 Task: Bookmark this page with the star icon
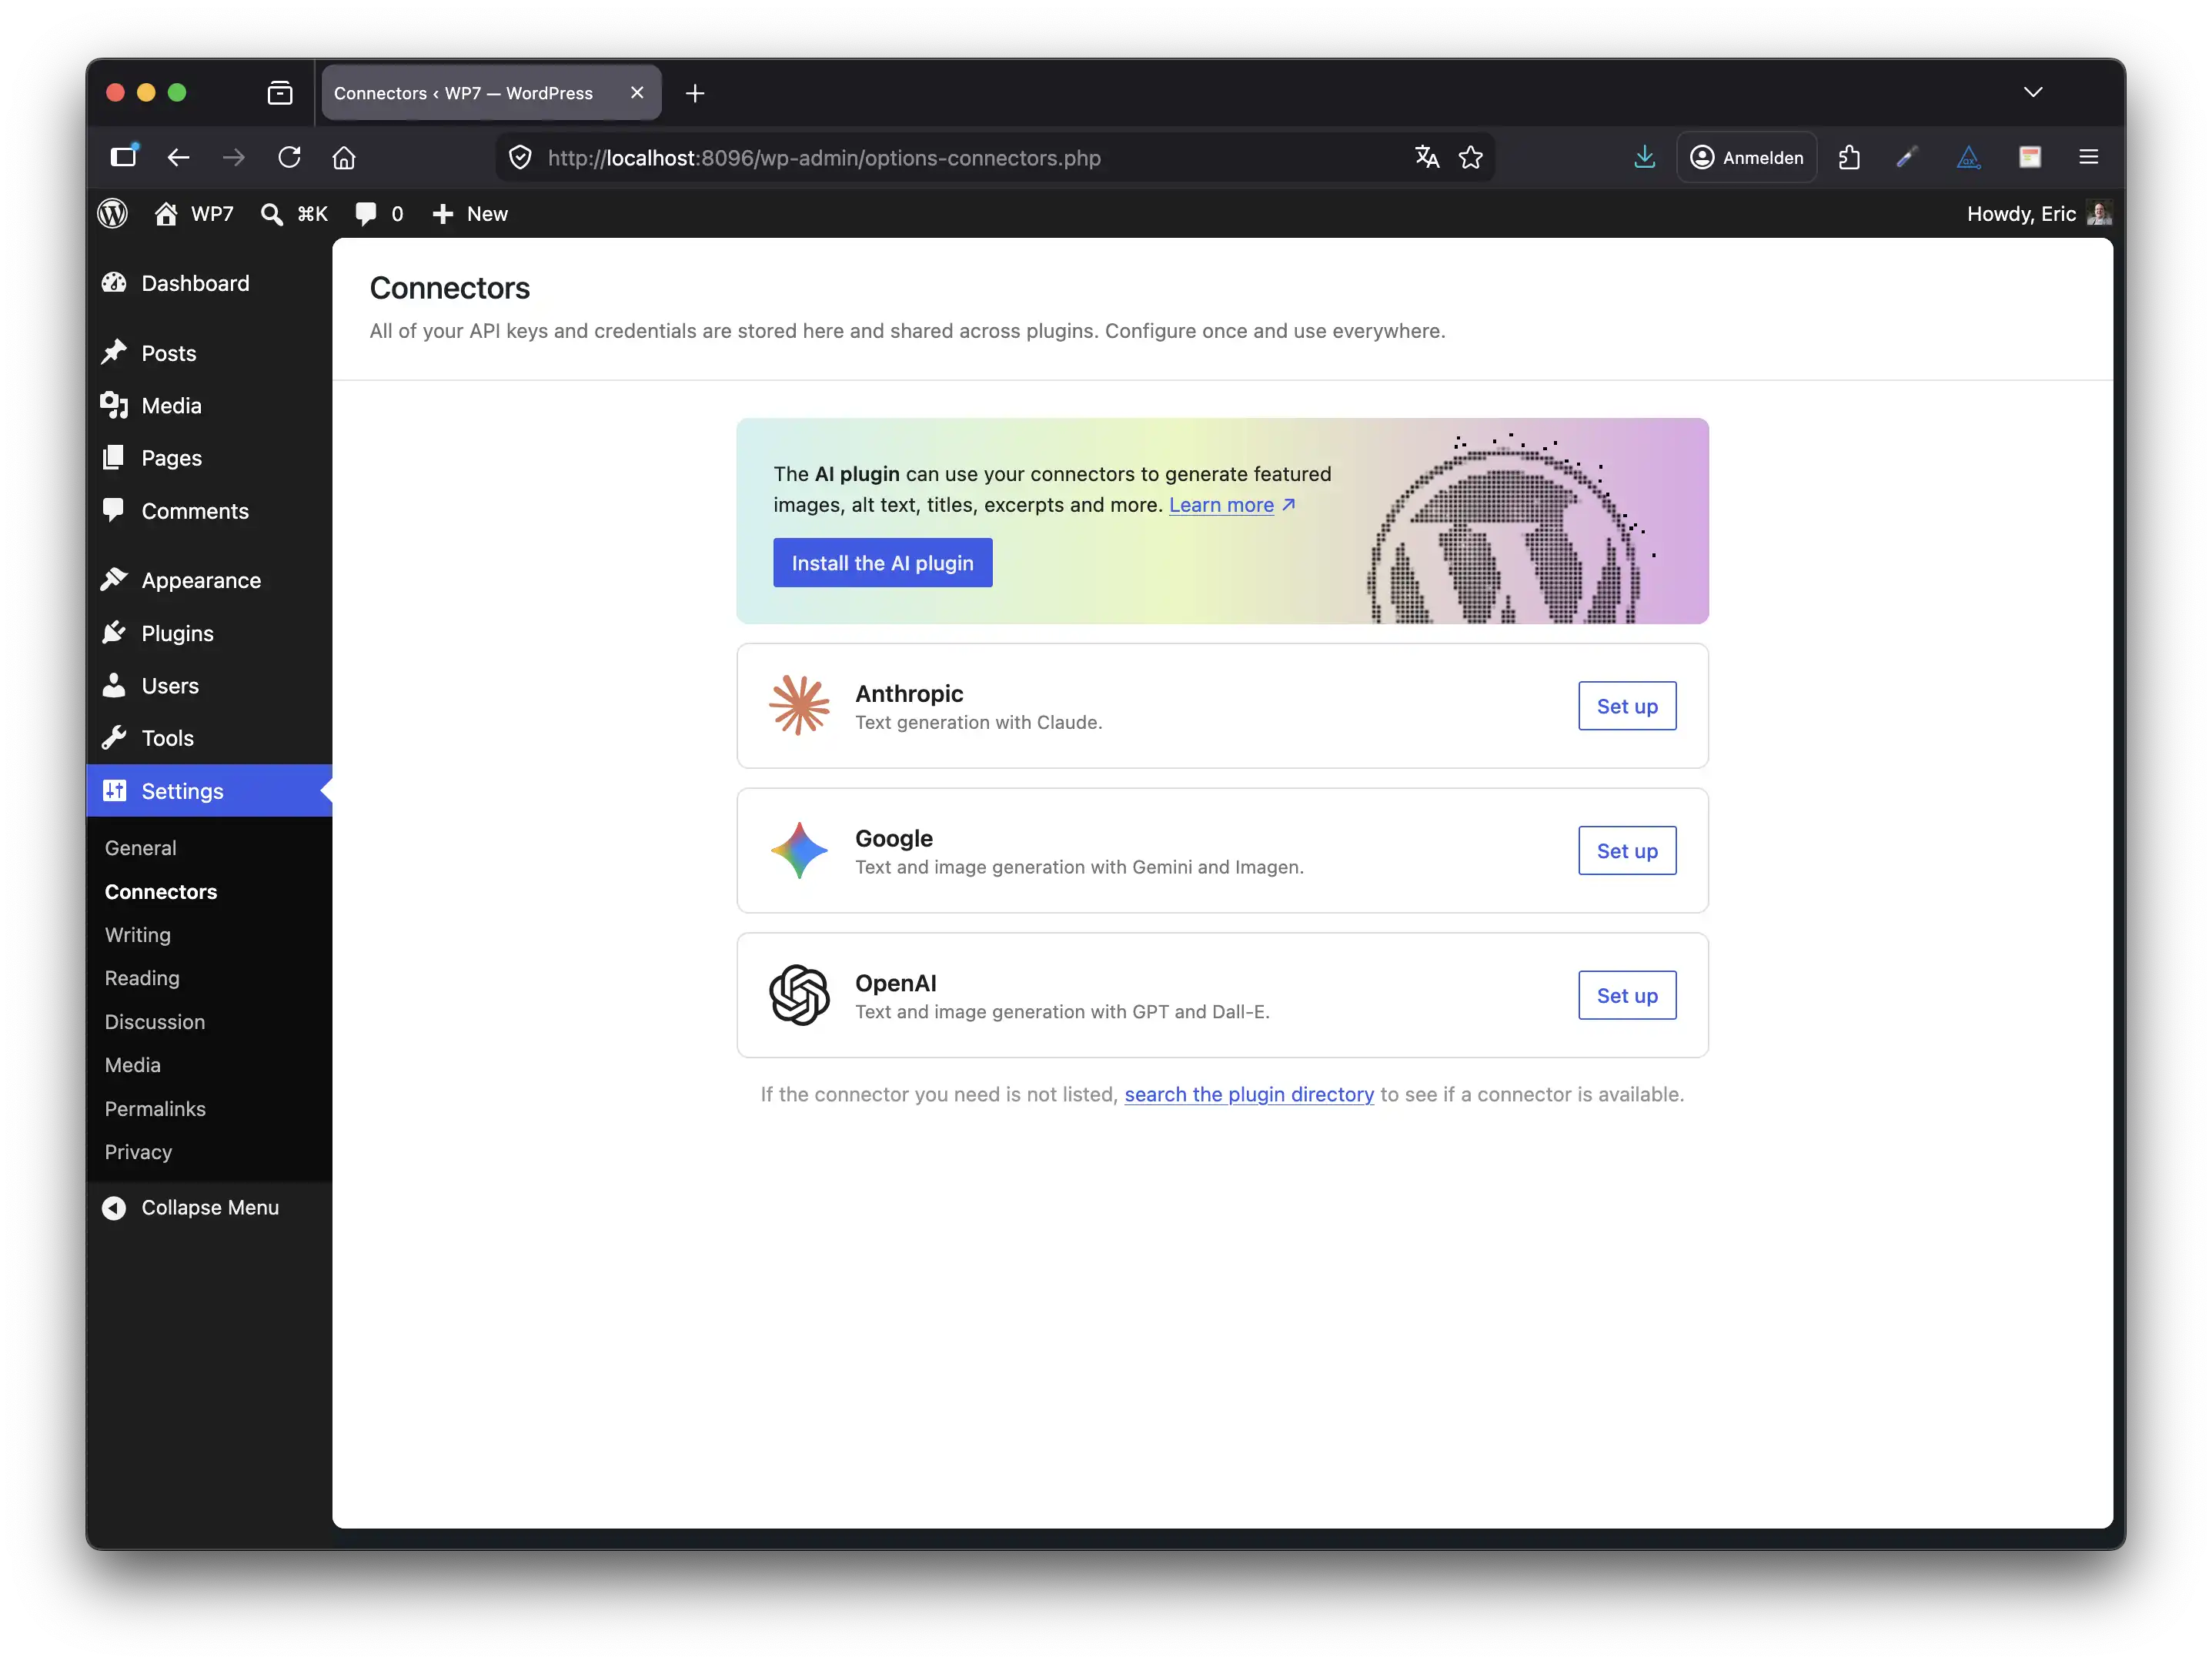pos(1470,157)
